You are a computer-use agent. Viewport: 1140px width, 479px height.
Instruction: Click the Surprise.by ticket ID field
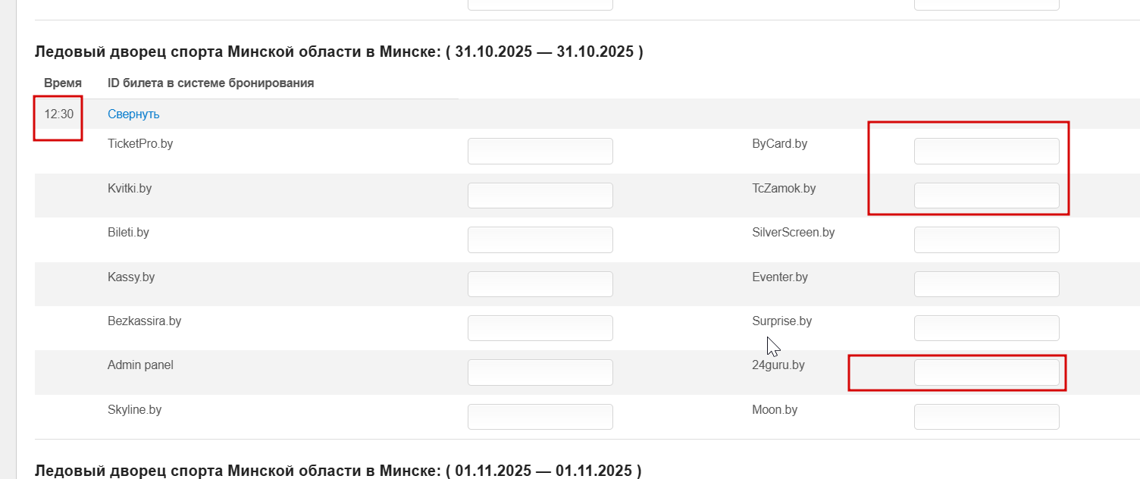986,328
